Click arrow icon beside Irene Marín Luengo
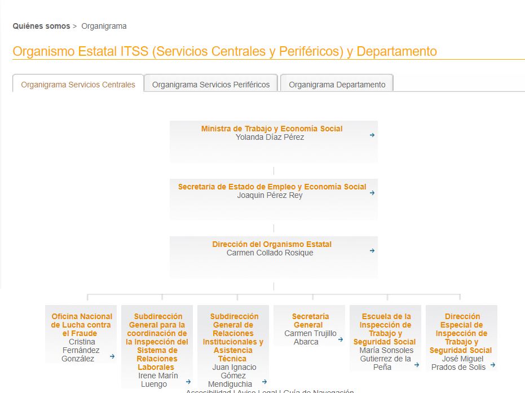 pos(188,382)
